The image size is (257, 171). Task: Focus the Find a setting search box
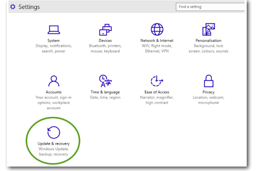(x=210, y=7)
